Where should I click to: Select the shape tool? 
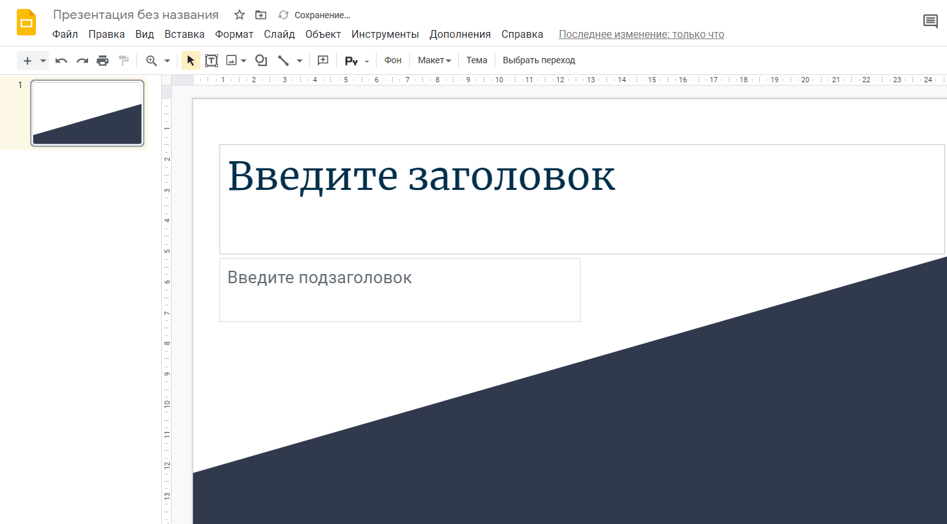pos(261,61)
